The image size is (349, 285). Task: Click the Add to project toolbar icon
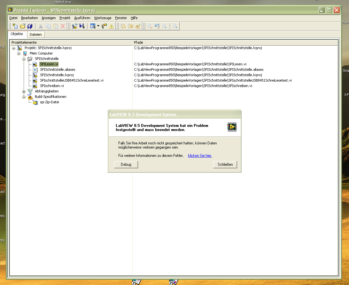[x=74, y=26]
